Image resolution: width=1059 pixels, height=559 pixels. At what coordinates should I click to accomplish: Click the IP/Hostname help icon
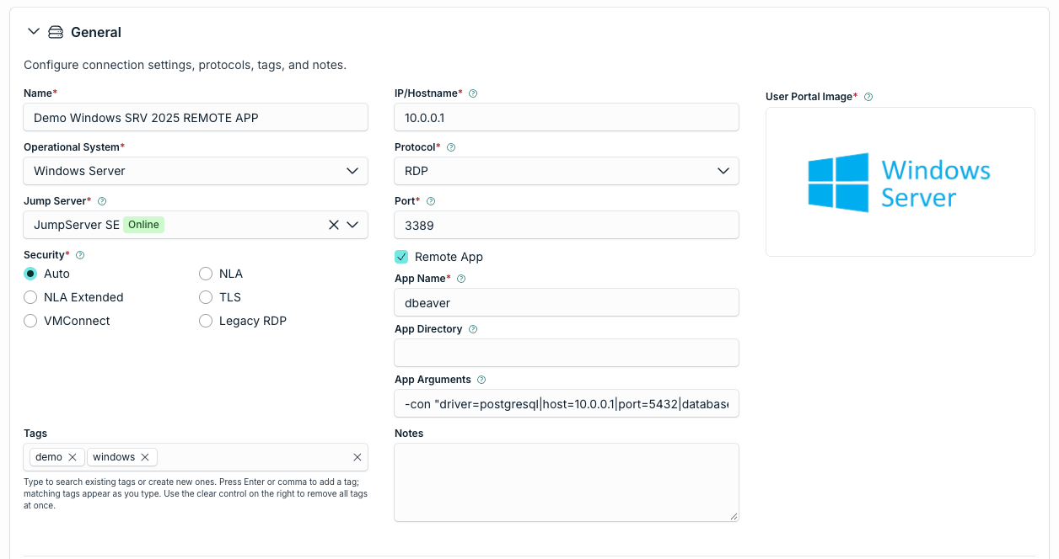pyautogui.click(x=473, y=93)
